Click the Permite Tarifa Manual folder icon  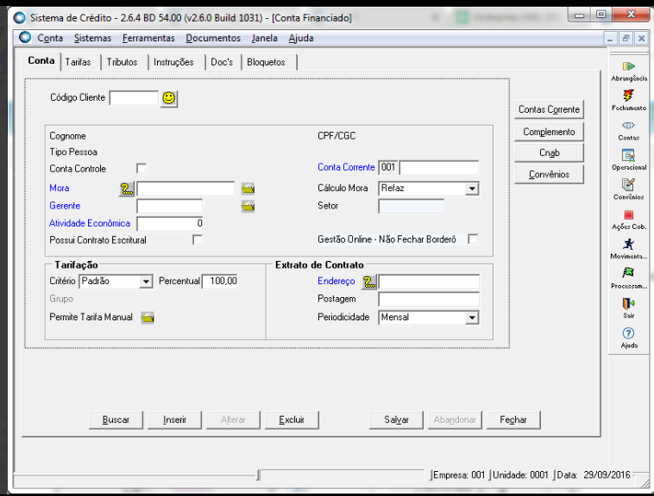coord(148,318)
